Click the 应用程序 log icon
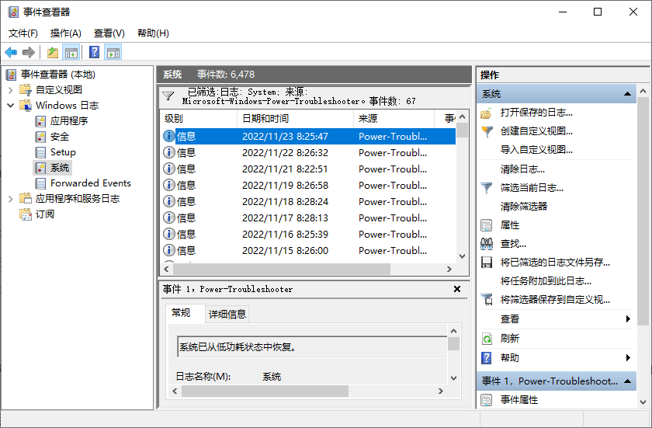The height and width of the screenshot is (428, 652). 40,121
